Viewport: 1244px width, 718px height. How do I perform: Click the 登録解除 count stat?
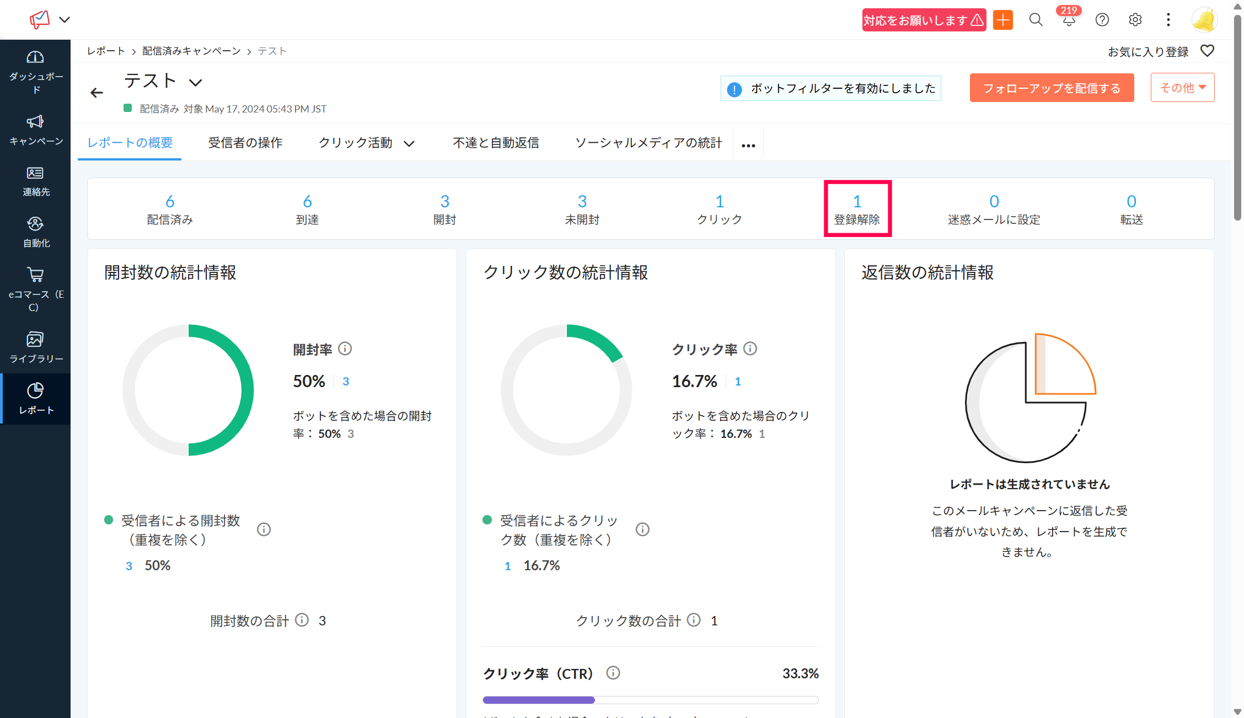857,202
